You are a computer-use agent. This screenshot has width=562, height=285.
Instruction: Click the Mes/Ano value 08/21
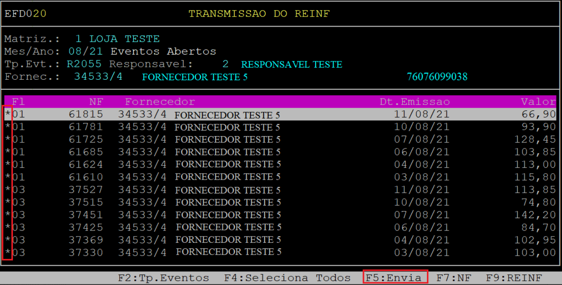[x=85, y=51]
